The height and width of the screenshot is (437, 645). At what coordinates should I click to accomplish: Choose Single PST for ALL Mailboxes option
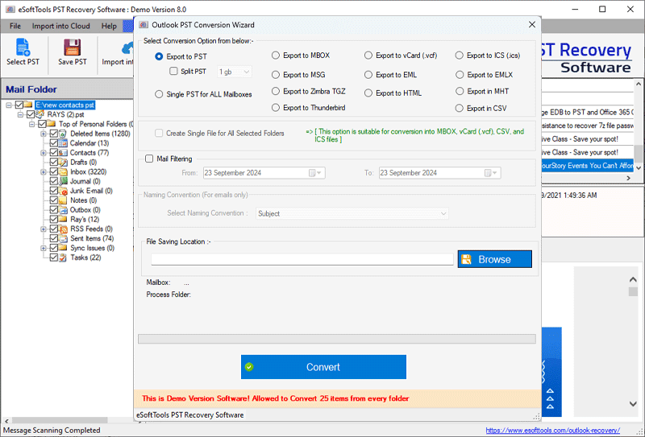click(x=159, y=94)
